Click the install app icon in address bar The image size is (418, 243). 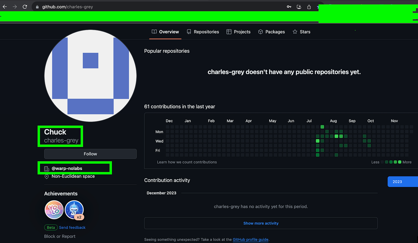299,7
